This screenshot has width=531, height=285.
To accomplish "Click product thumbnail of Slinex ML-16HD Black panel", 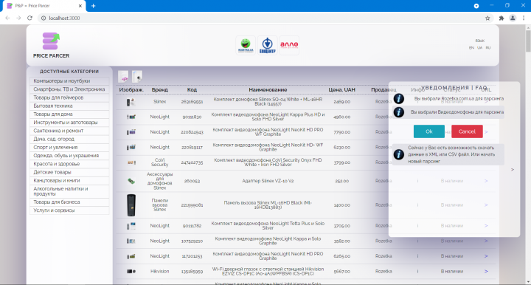I will click(131, 205).
